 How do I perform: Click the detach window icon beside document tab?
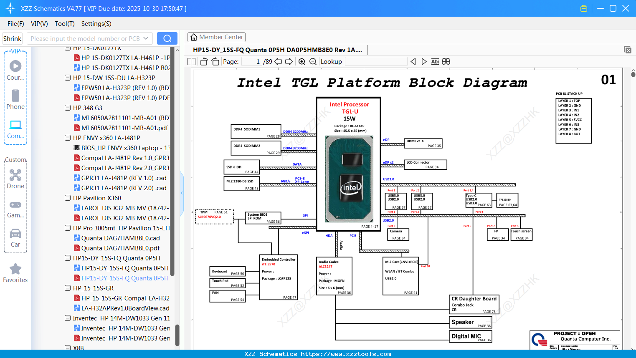point(628,50)
